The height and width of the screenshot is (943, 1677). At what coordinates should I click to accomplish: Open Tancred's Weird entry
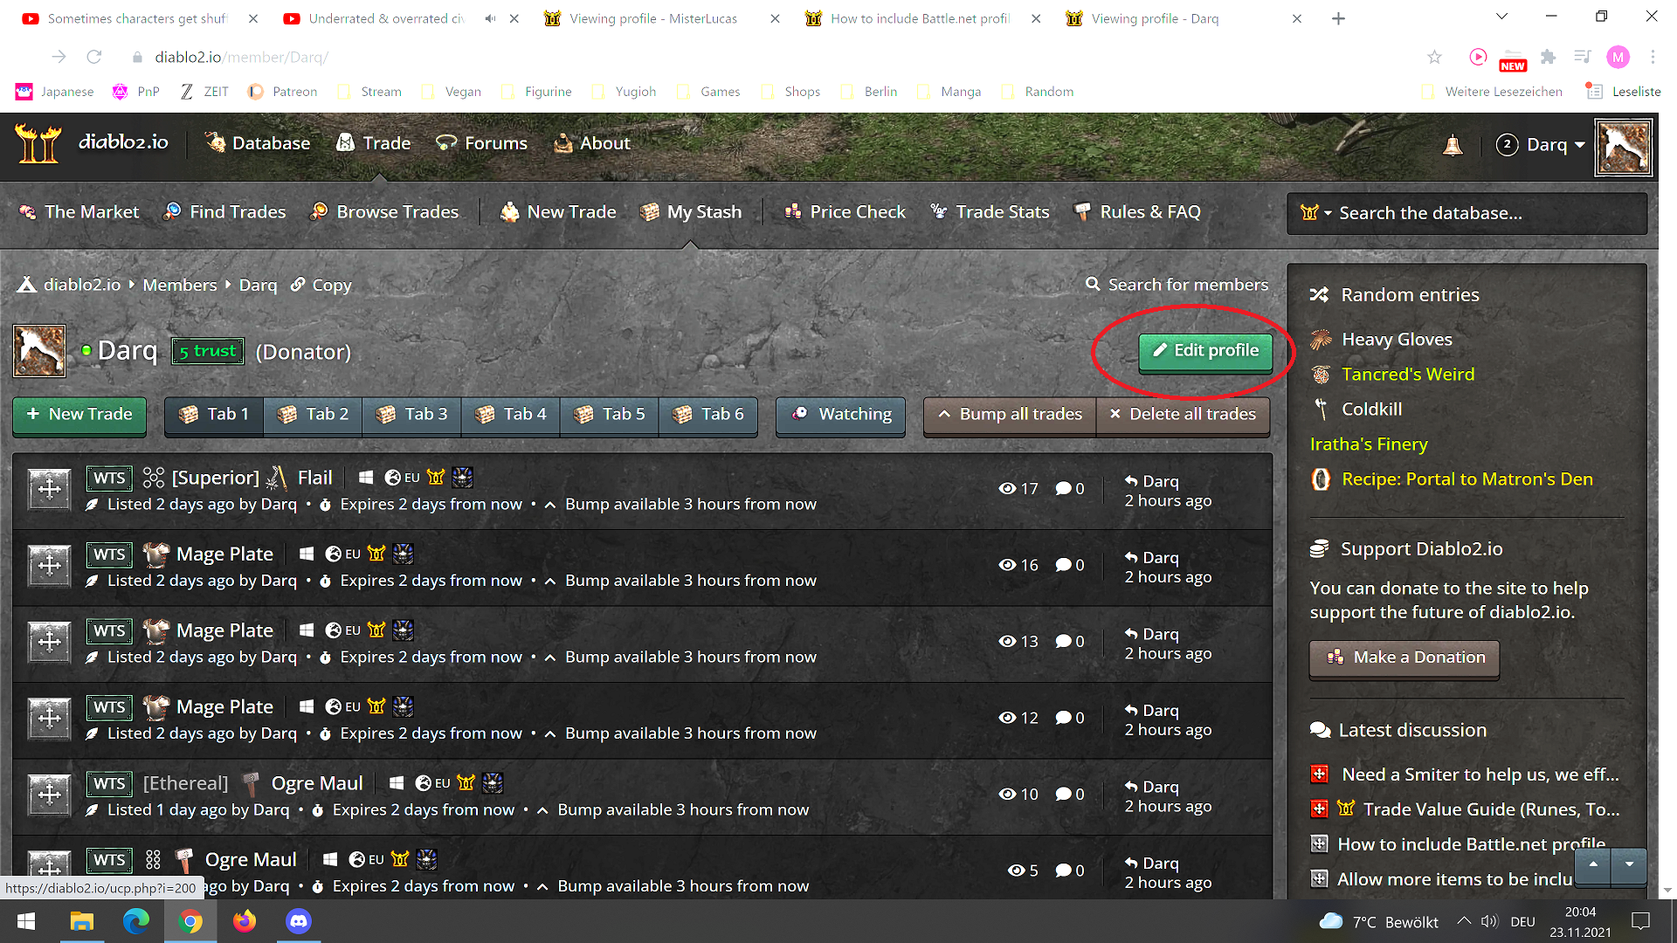click(1408, 375)
